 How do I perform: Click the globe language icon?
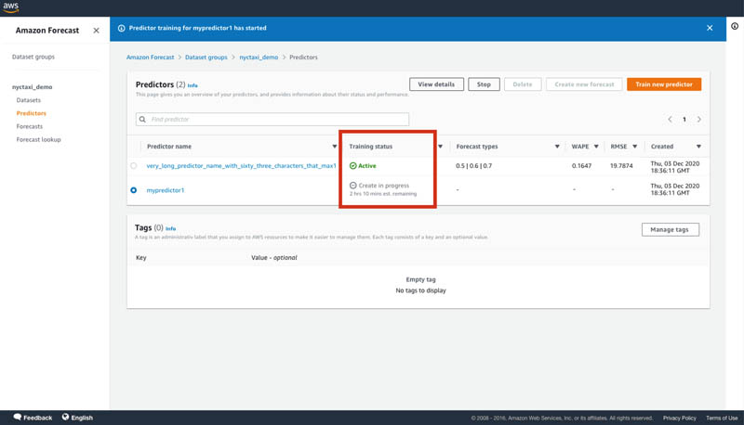[65, 417]
